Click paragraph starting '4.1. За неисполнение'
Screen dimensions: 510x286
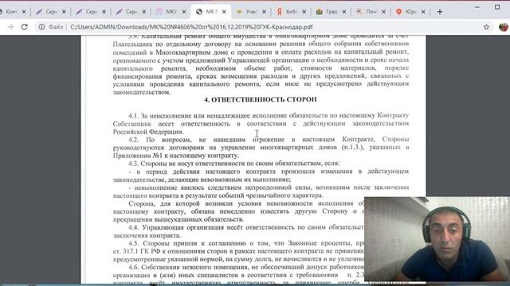pyautogui.click(x=261, y=124)
